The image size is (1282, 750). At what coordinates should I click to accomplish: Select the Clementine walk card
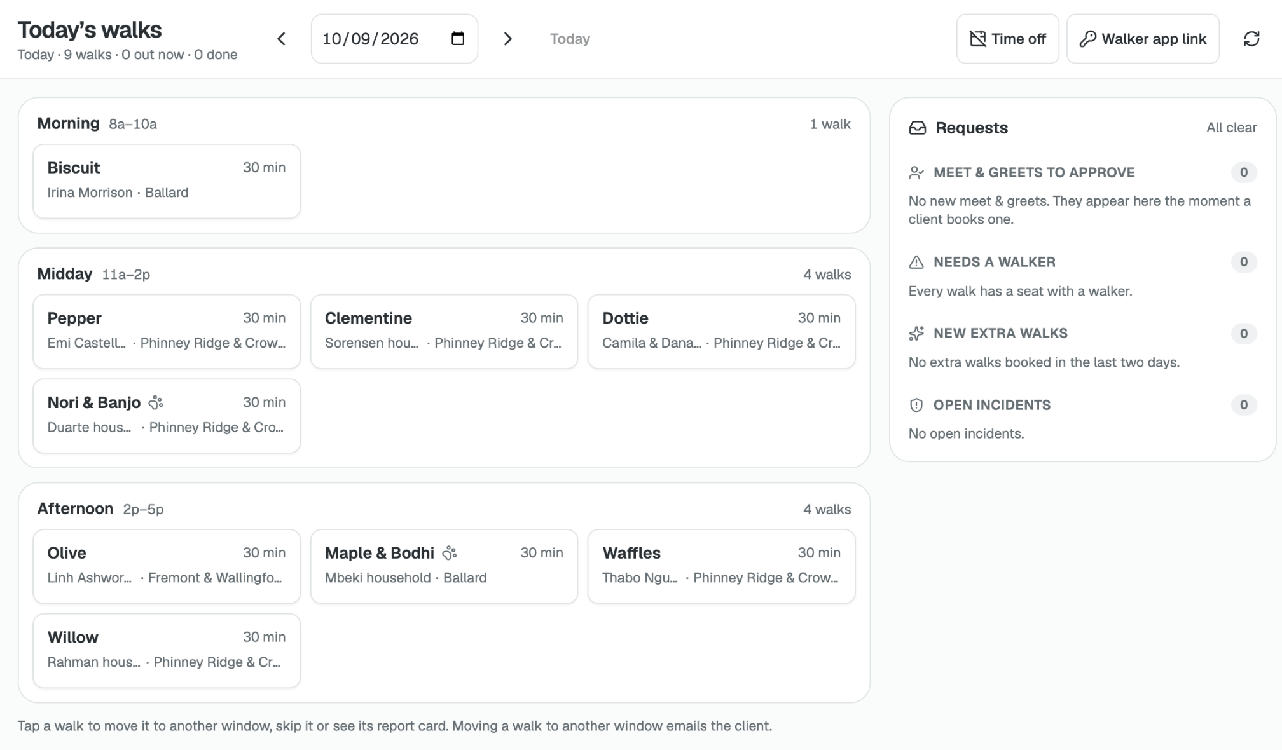pos(444,331)
